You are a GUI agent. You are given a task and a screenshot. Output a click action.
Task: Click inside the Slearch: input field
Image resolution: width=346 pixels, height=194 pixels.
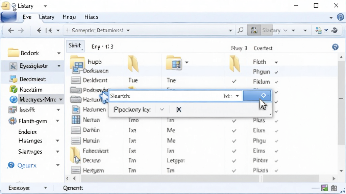coord(175,96)
